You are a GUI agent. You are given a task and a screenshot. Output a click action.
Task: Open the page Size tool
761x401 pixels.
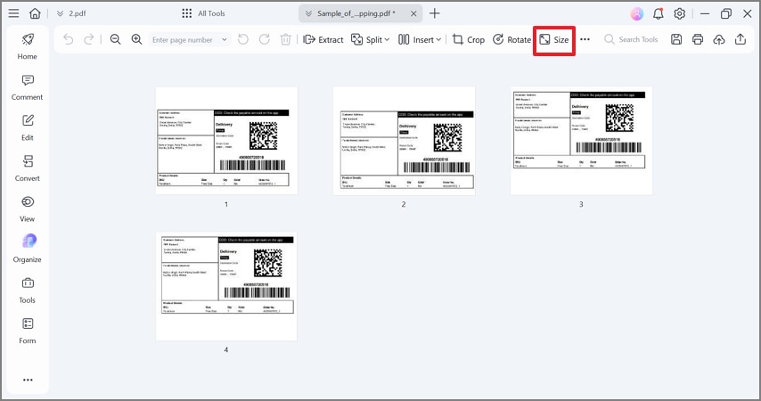click(554, 40)
